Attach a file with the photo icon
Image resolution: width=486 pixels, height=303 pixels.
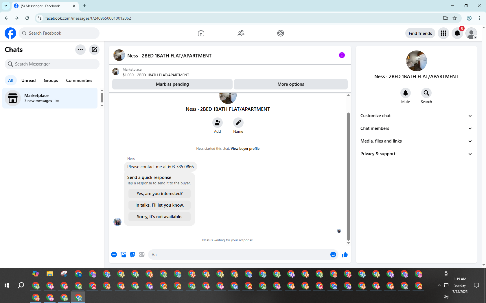coord(123,255)
